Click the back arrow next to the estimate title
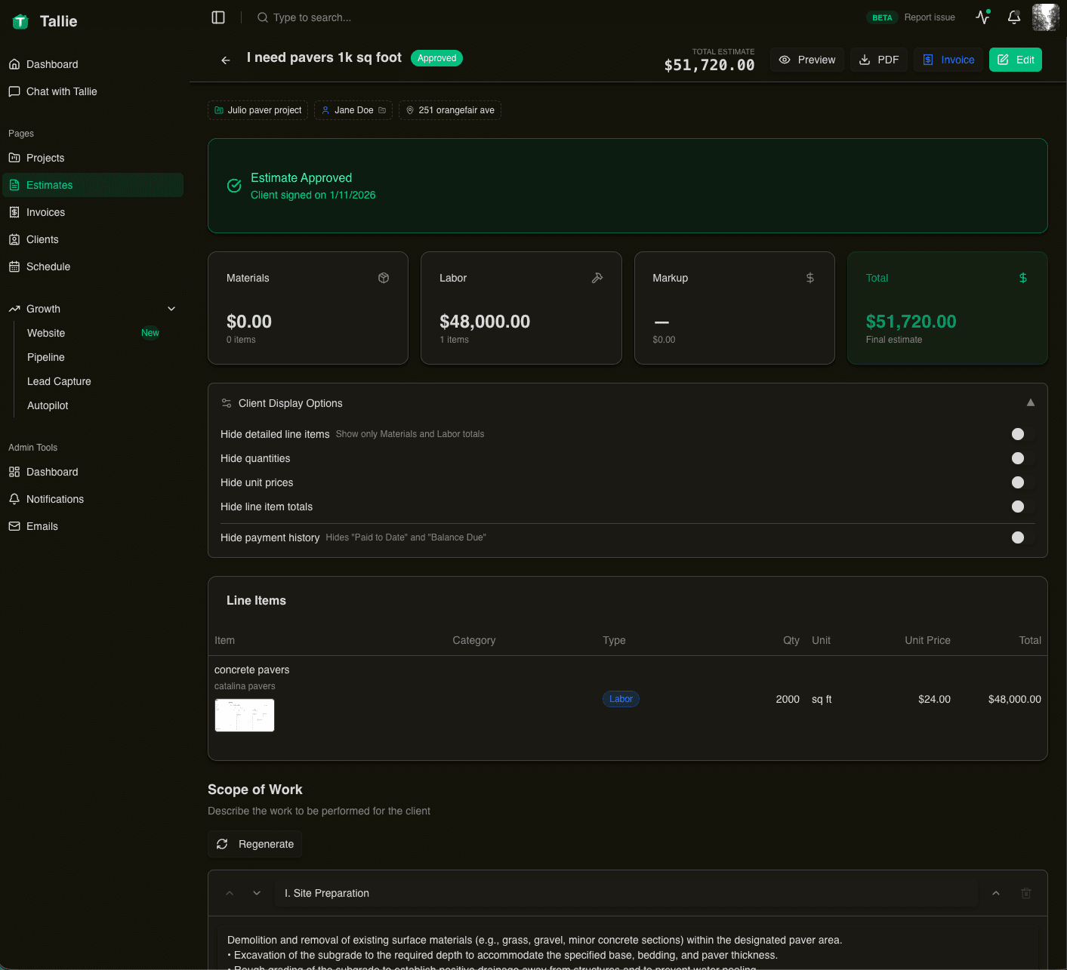Viewport: 1067px width, 970px height. (x=225, y=60)
